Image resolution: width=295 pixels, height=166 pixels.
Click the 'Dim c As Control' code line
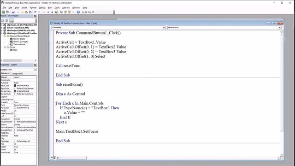pyautogui.click(x=70, y=94)
